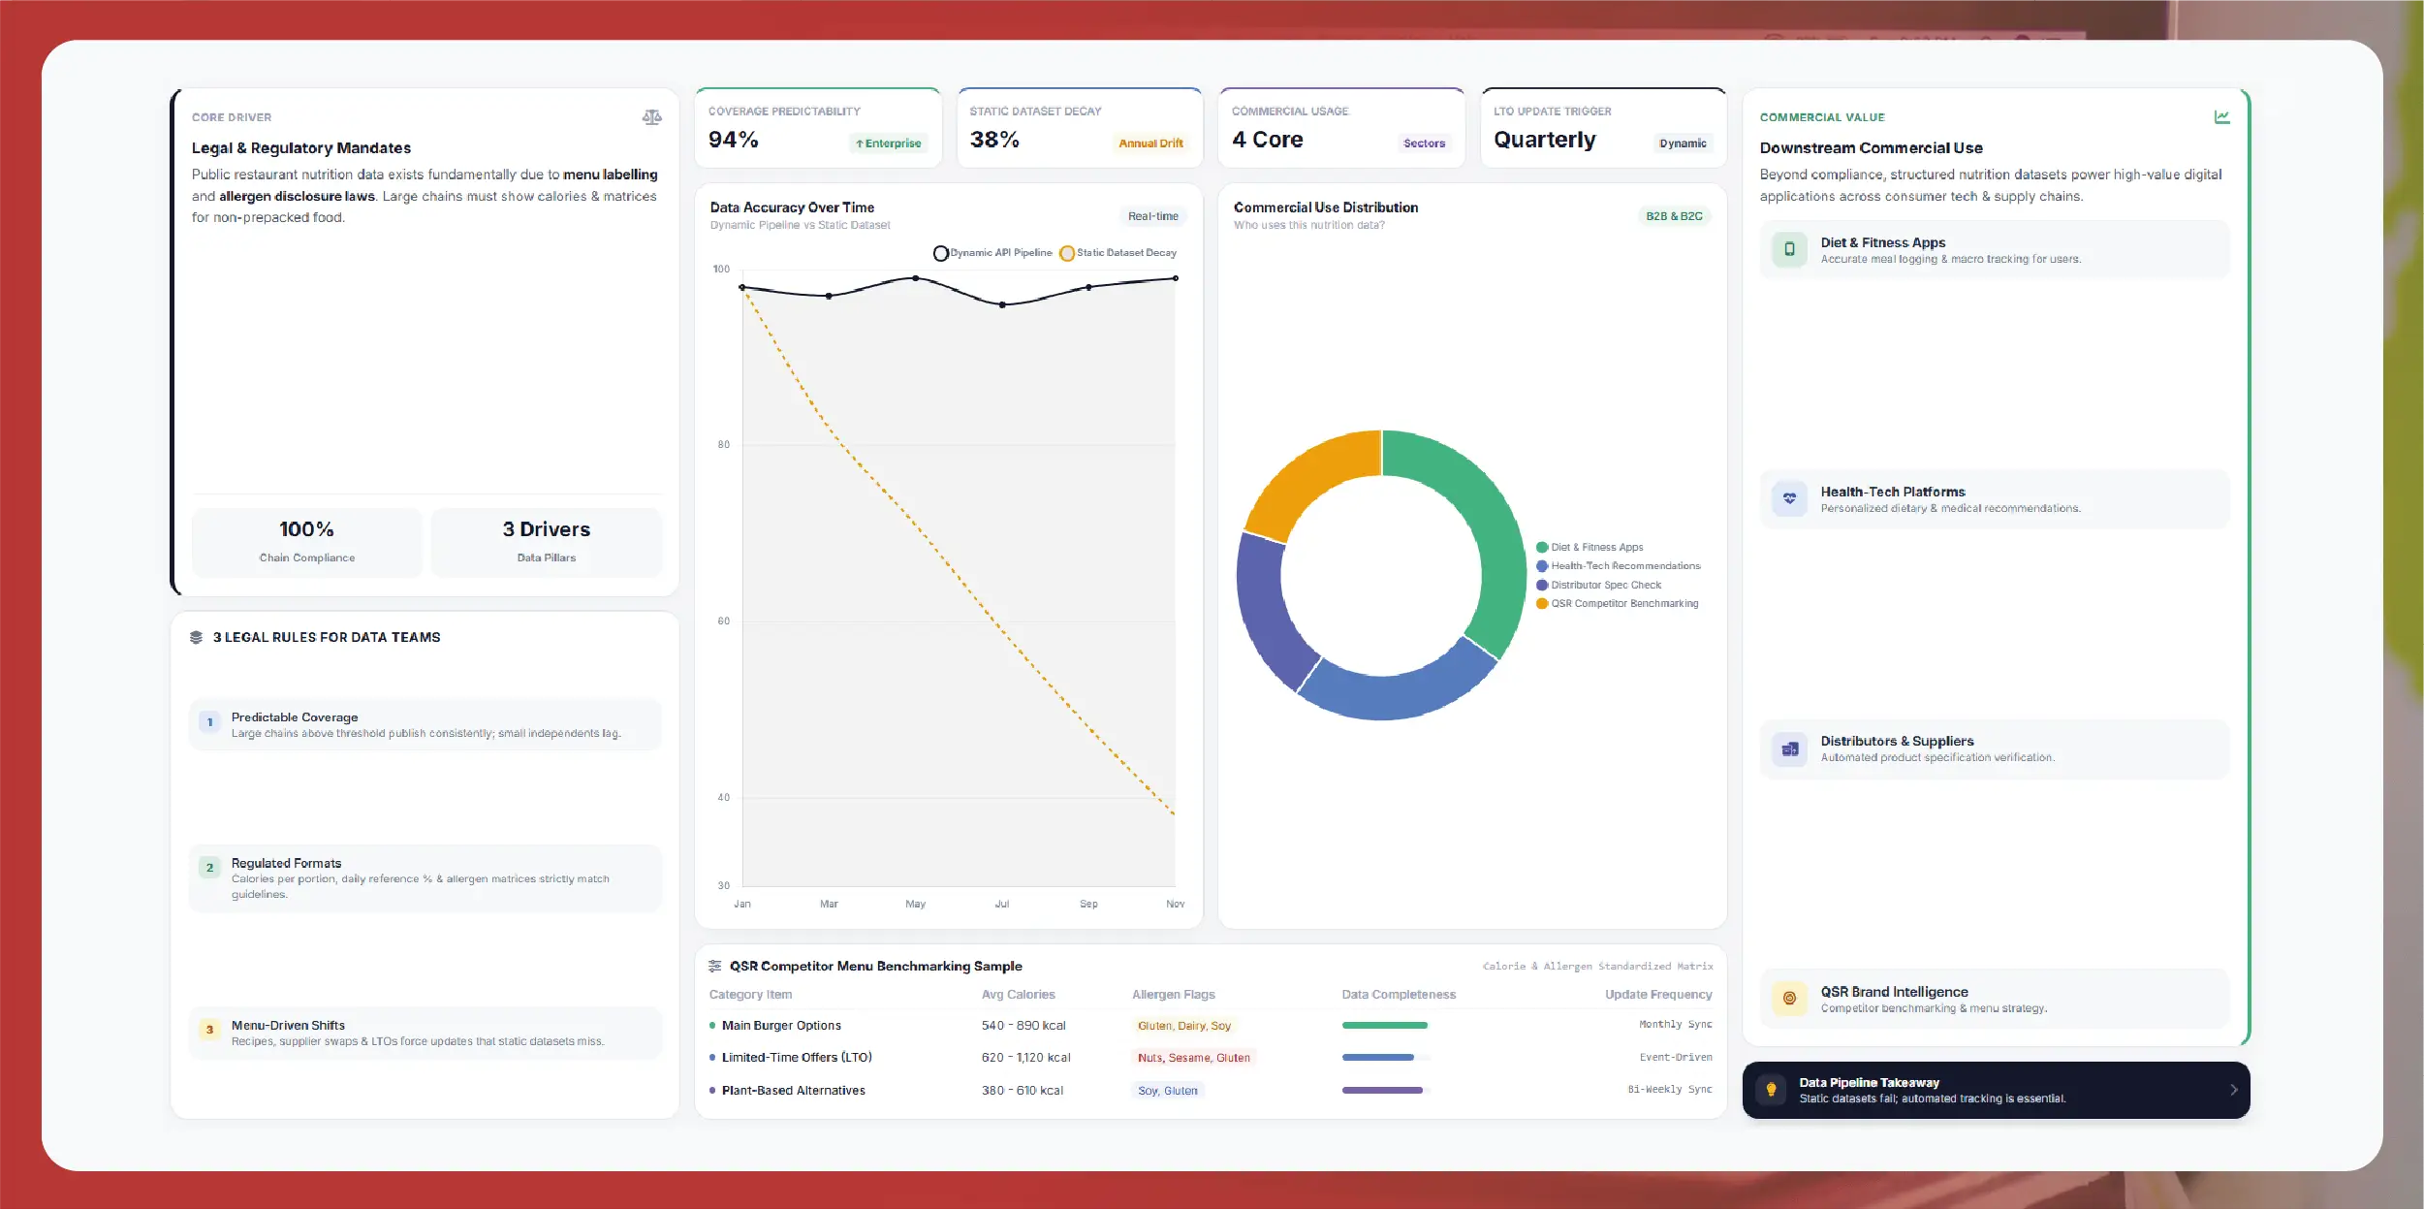Click the sliders icon beside QSR Competitor Menu
Screen dimensions: 2424x1210
click(715, 966)
